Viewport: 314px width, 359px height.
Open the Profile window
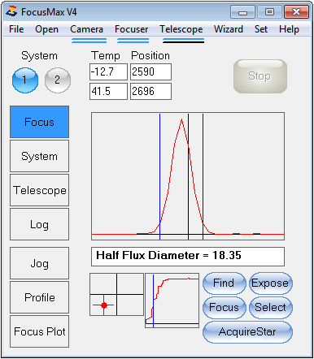coord(40,297)
